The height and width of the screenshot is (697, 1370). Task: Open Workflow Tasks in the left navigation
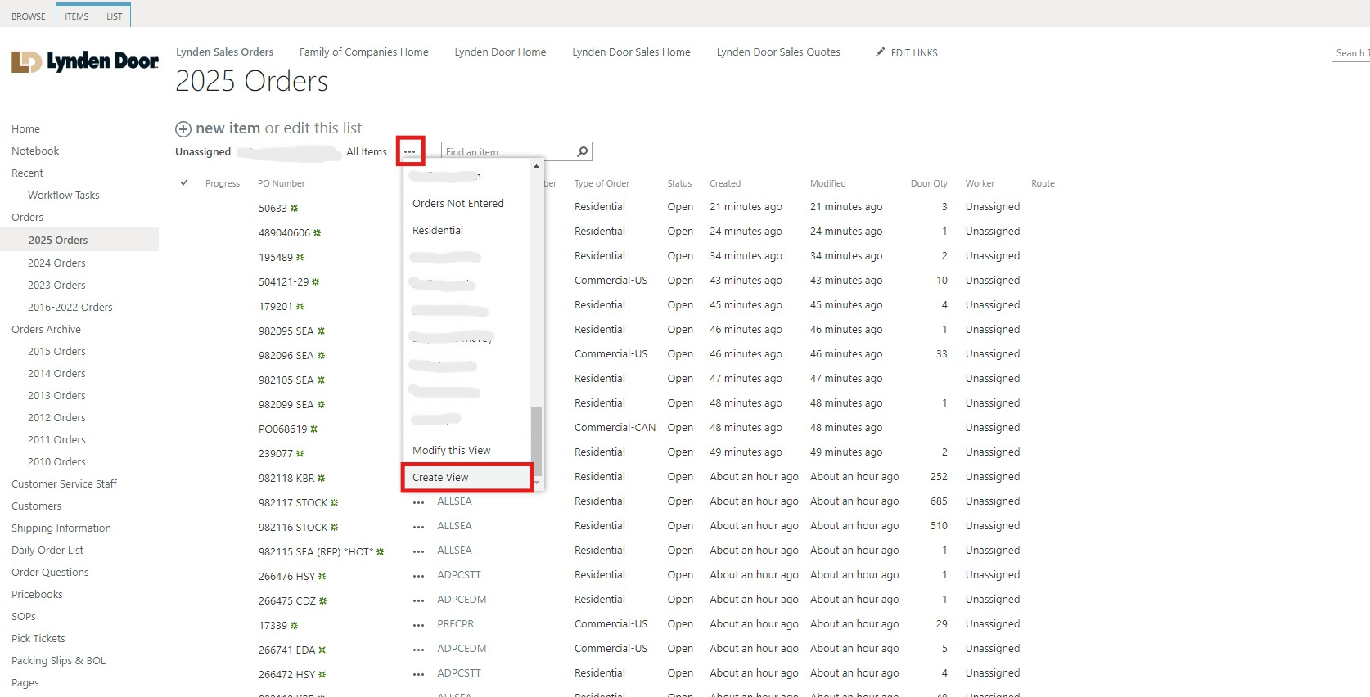click(x=63, y=195)
